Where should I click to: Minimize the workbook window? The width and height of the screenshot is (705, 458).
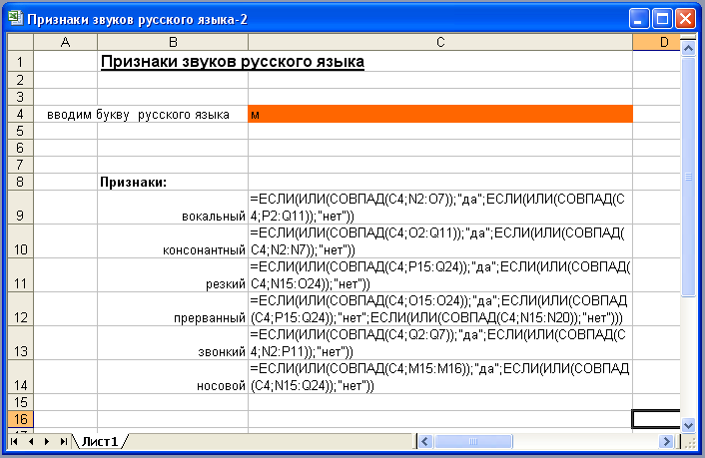(638, 19)
